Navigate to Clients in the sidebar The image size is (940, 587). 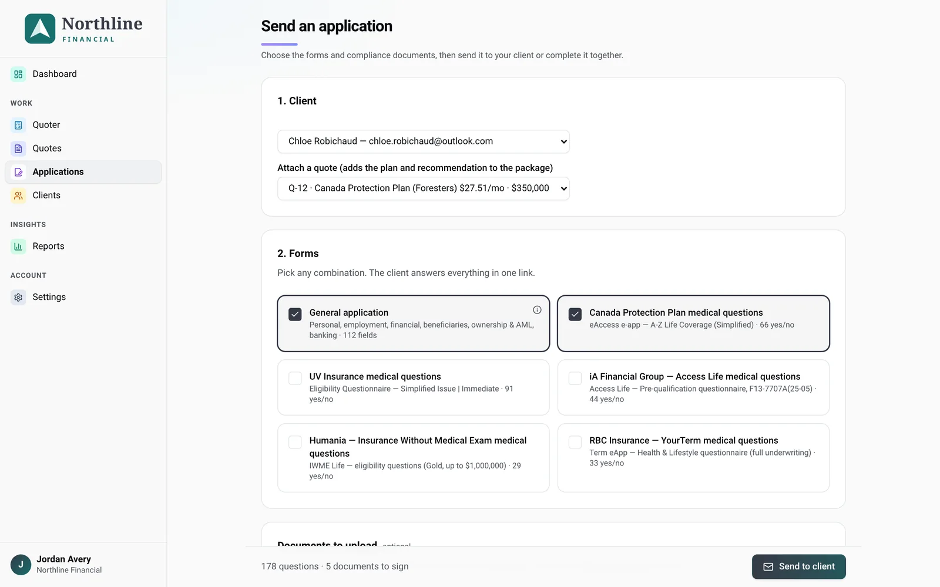click(83, 195)
